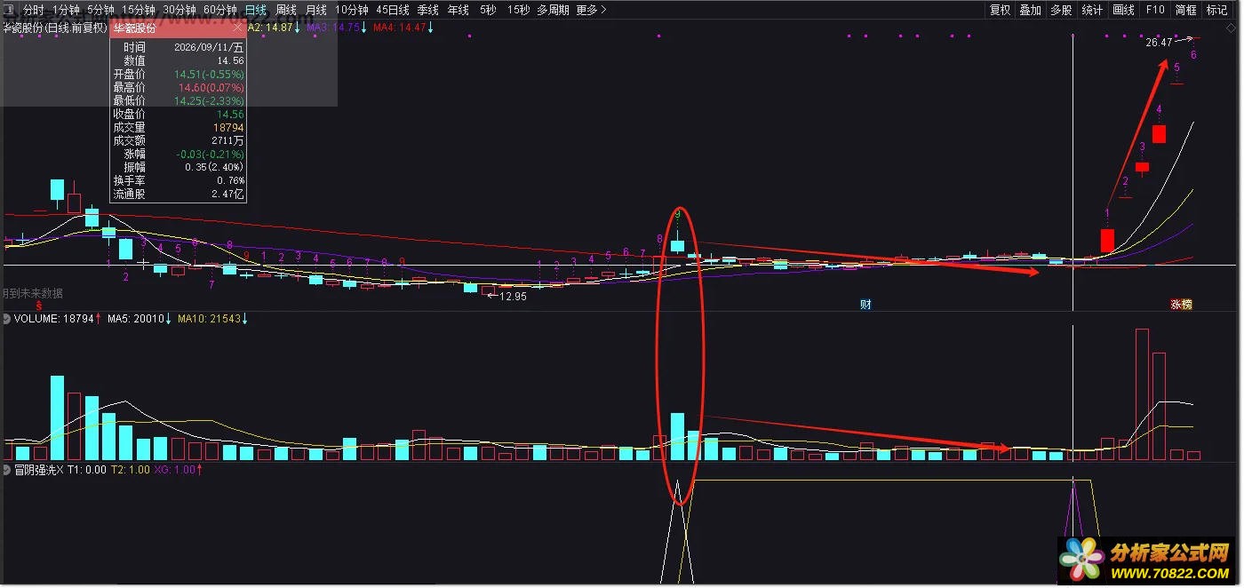This screenshot has width=1244, height=588.
Task: Expand the 更多 periods list
Action: click(x=591, y=10)
